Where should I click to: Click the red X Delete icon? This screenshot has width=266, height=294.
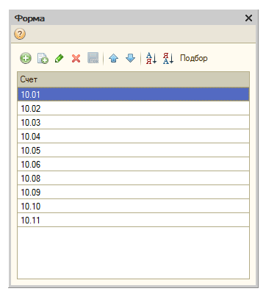[76, 59]
